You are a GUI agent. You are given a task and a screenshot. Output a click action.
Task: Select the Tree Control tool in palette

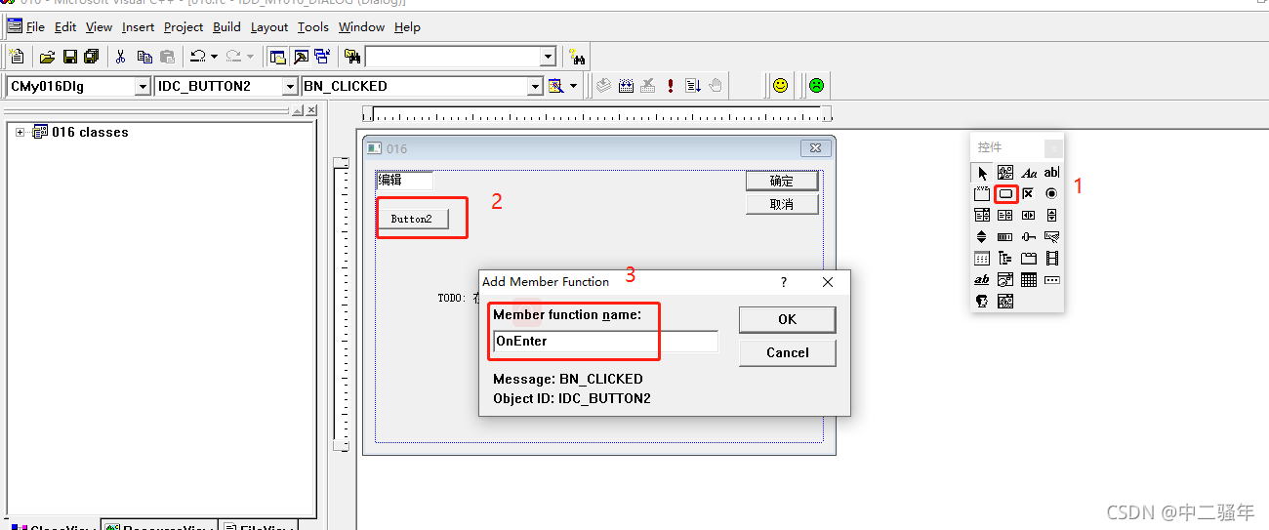1005,259
